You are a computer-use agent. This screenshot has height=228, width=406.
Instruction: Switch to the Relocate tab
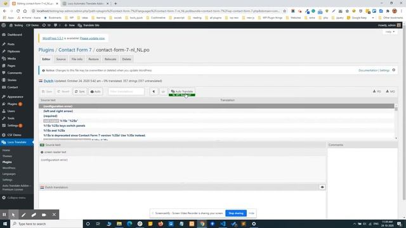tap(110, 59)
